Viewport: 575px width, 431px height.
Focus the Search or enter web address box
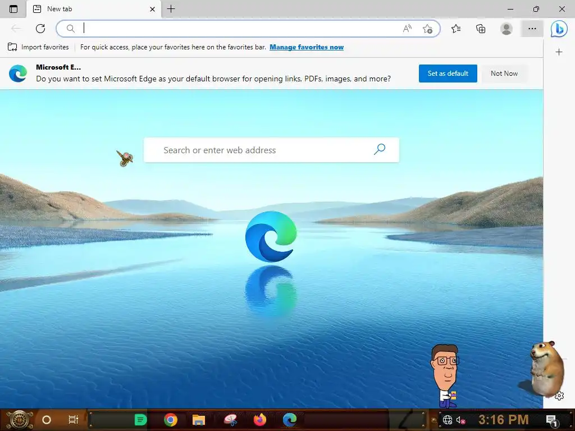click(x=271, y=150)
